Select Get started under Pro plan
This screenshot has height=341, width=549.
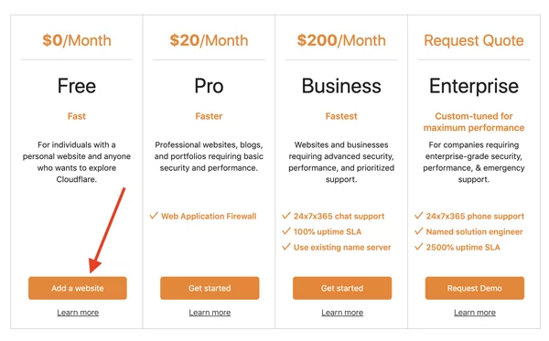tap(210, 288)
